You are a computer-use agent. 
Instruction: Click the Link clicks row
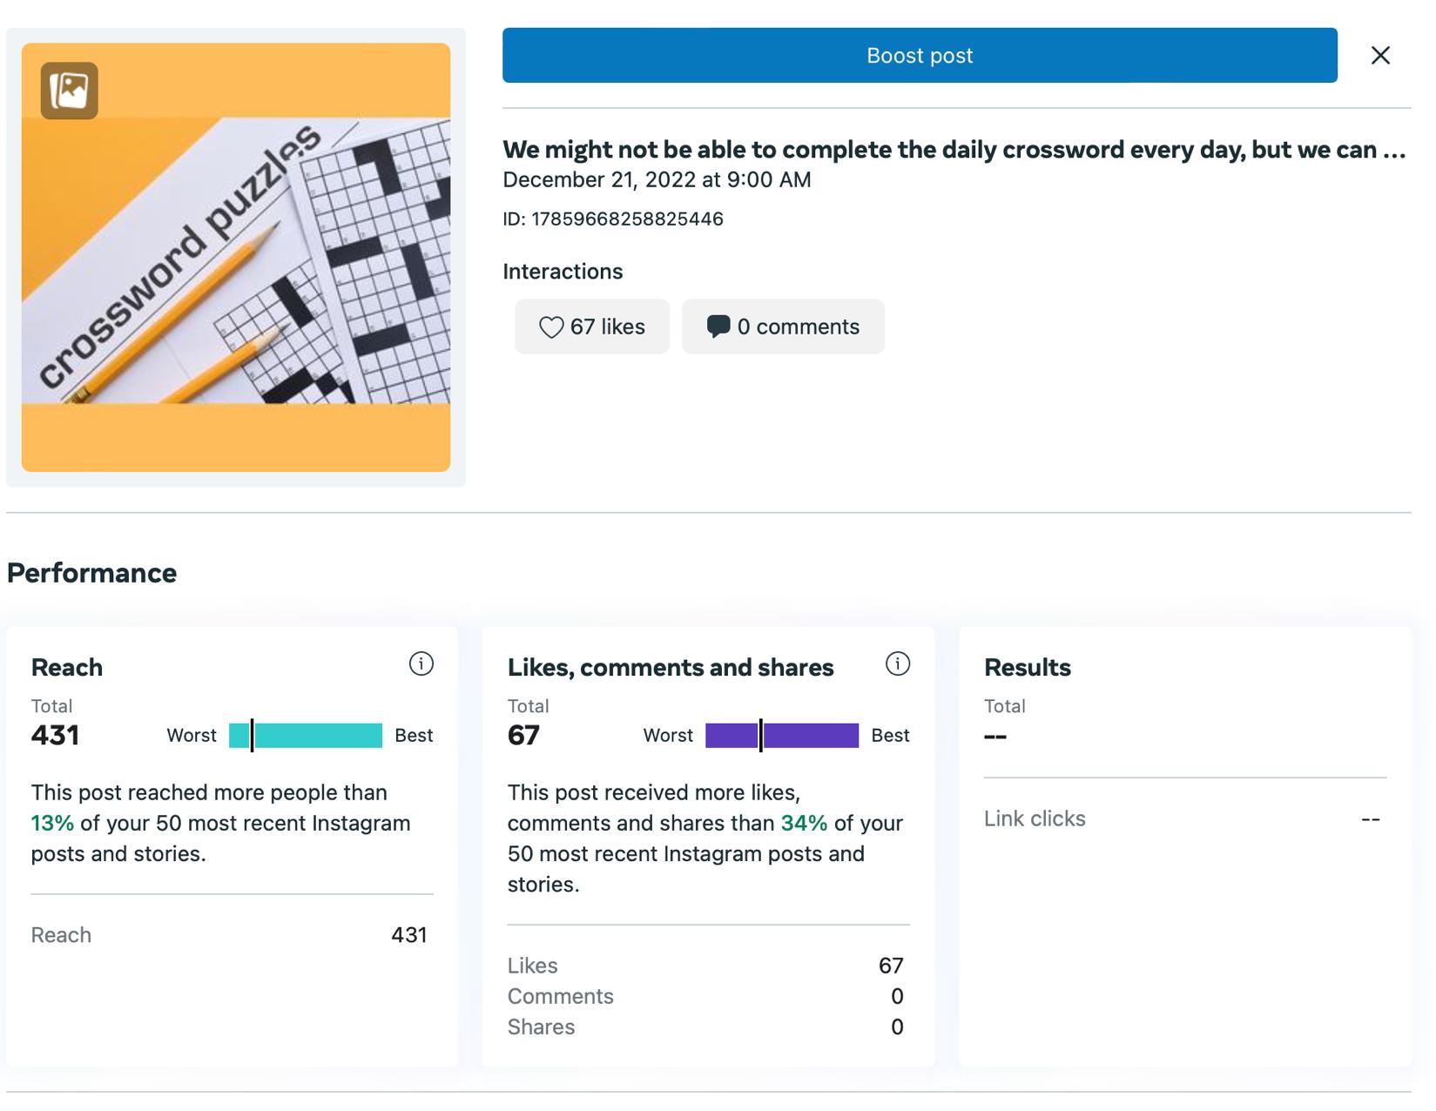1184,819
